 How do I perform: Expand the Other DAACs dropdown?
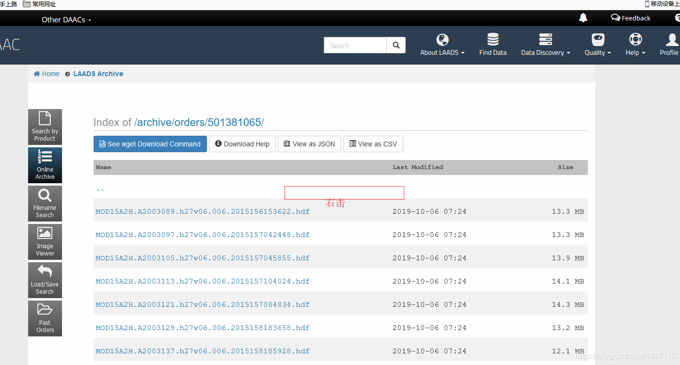66,20
